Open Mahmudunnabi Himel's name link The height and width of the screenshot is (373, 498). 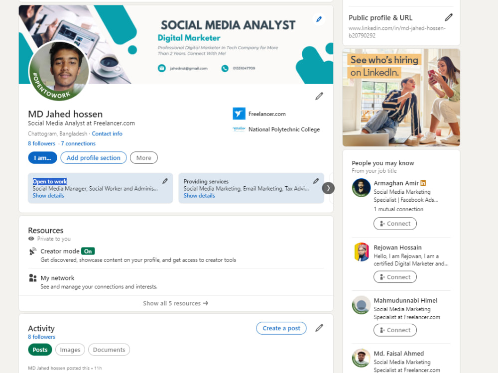point(405,301)
